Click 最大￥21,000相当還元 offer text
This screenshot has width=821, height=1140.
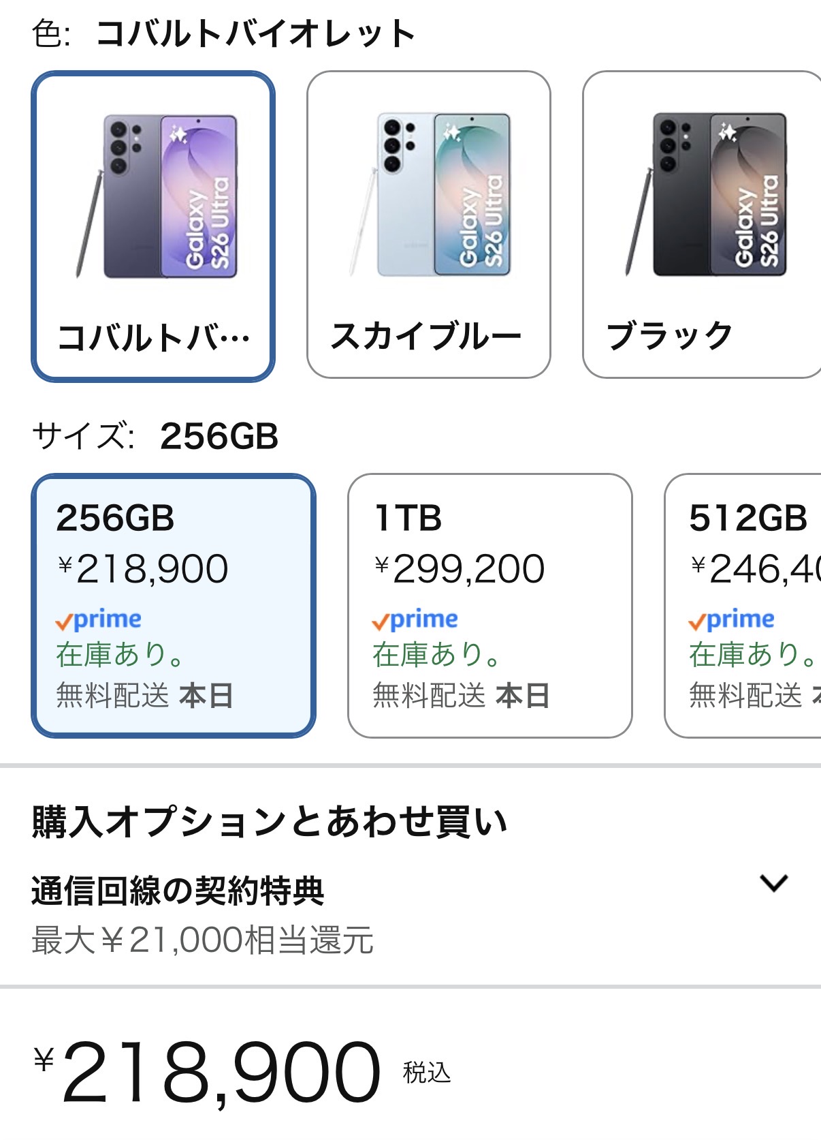click(203, 940)
